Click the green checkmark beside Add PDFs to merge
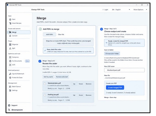The height and width of the screenshot is (116, 156). pyautogui.click(x=40, y=29)
